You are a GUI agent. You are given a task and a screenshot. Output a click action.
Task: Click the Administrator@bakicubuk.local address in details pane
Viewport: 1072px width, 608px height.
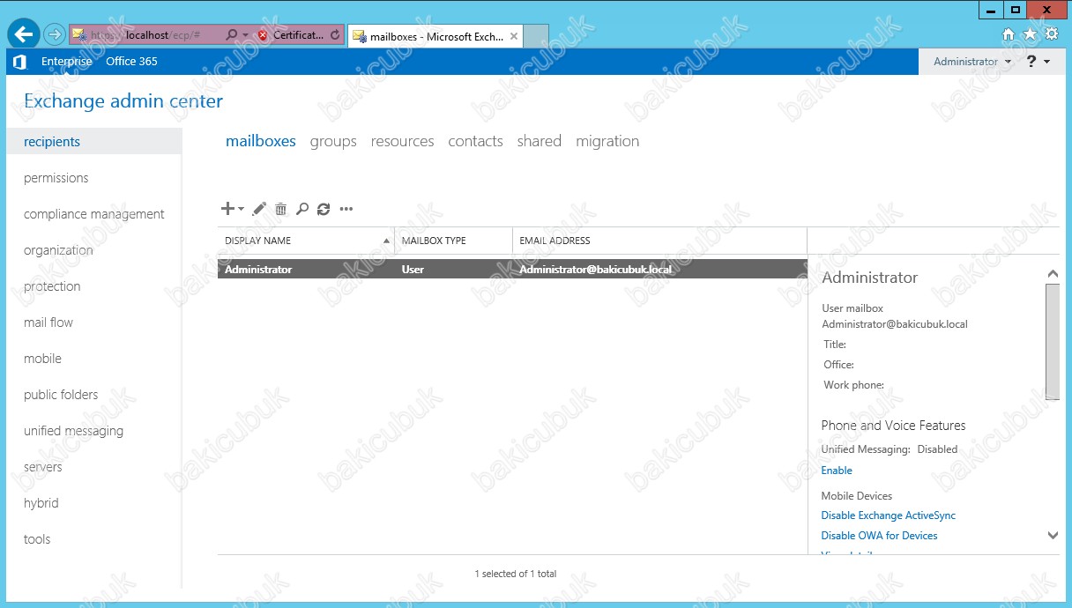(x=895, y=324)
